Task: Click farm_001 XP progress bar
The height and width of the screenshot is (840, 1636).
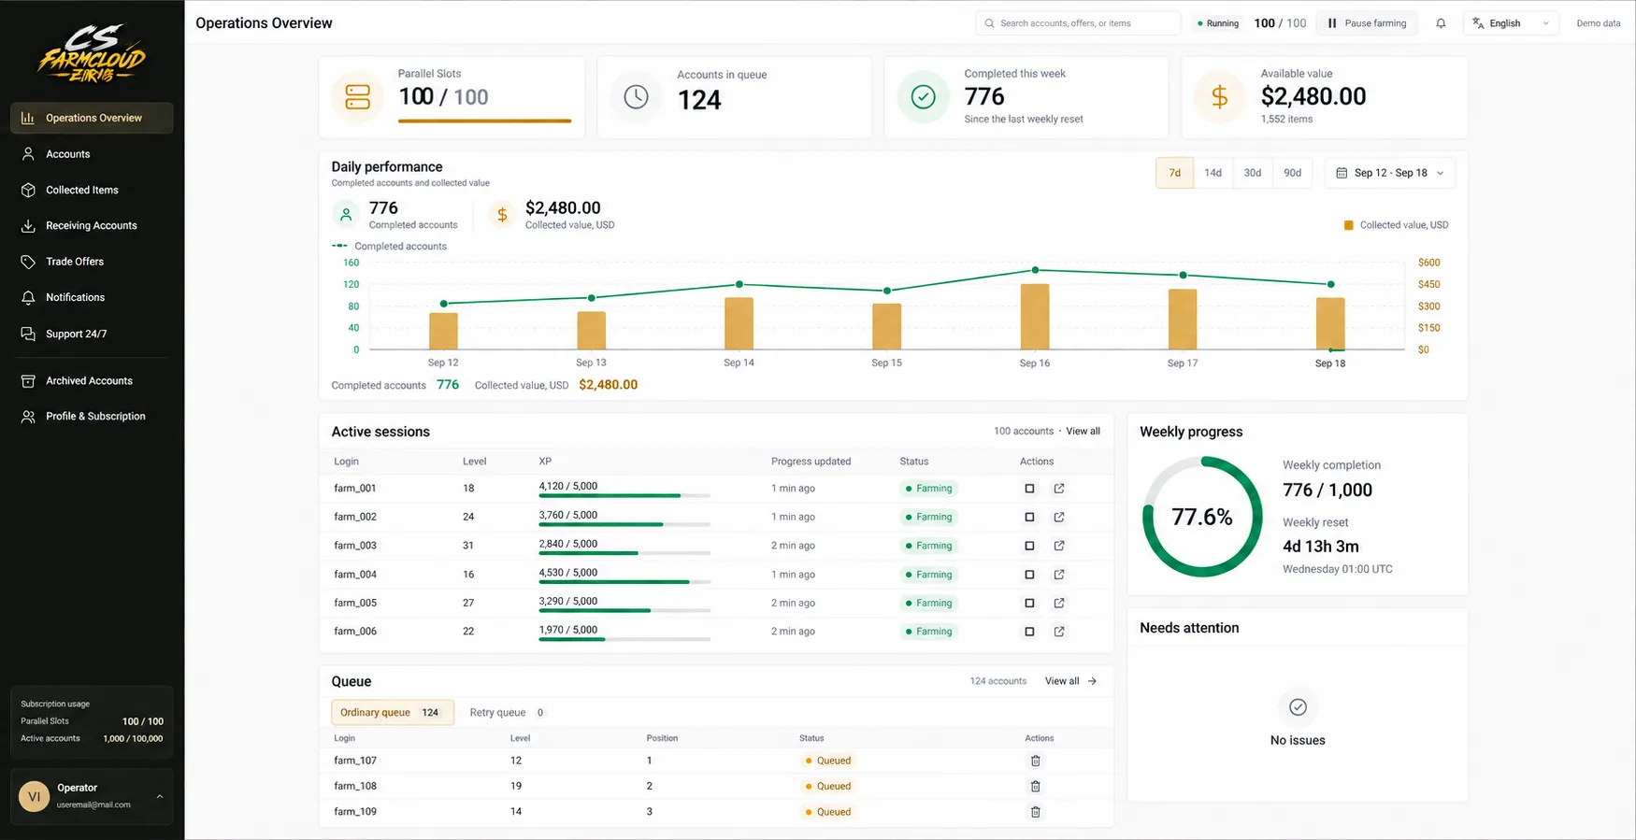Action: (624, 495)
